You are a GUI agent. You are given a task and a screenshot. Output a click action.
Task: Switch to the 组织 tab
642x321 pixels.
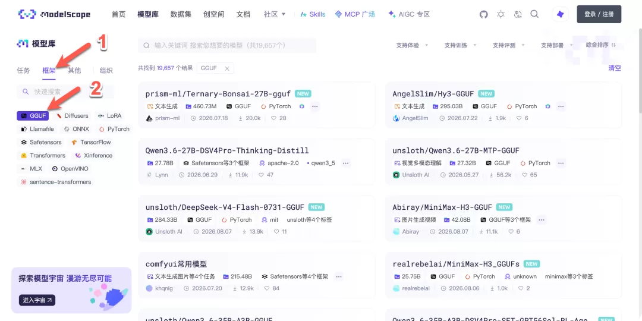106,70
